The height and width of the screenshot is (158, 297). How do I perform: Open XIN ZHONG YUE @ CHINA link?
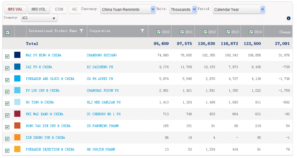45,138
